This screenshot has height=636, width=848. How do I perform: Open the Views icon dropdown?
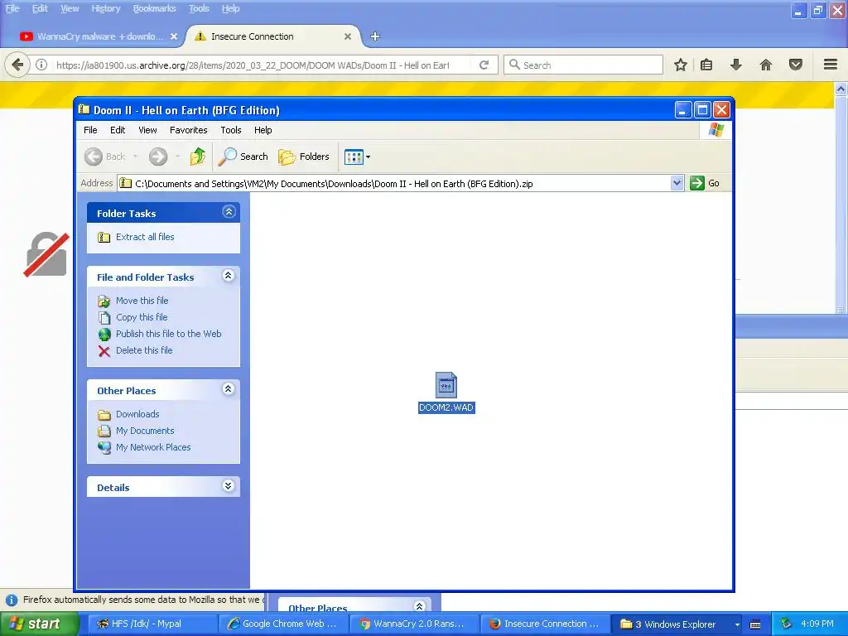[x=358, y=157]
